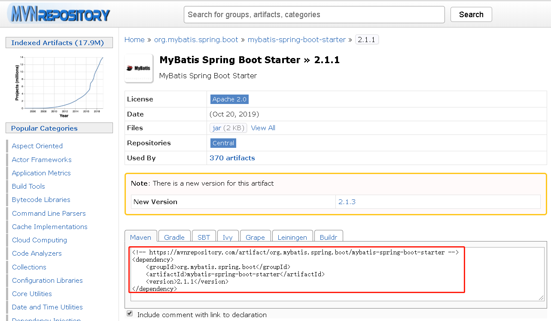551x321 pixels.
Task: Open the Indexed Artifacts (17.9M) heading link
Action: coord(58,43)
